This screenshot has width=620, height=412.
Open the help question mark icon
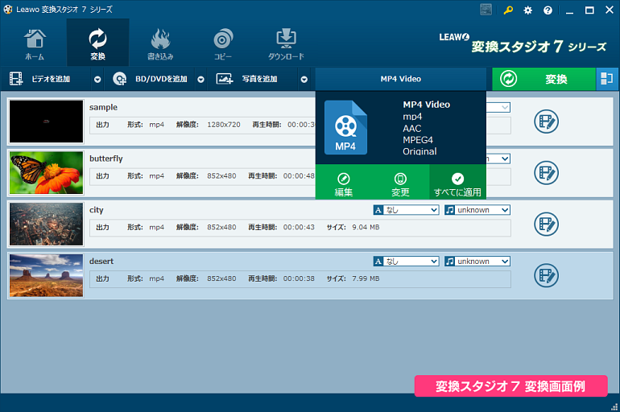(x=548, y=10)
